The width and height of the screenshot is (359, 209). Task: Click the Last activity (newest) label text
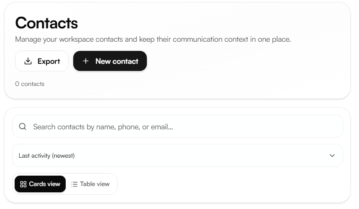tap(46, 156)
